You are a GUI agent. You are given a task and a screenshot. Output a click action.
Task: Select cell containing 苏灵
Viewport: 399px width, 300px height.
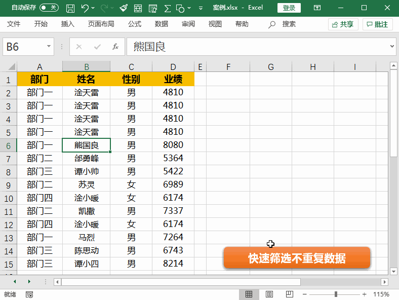point(87,184)
